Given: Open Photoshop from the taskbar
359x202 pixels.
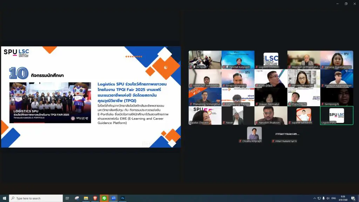Looking at the screenshot, I should (x=123, y=198).
